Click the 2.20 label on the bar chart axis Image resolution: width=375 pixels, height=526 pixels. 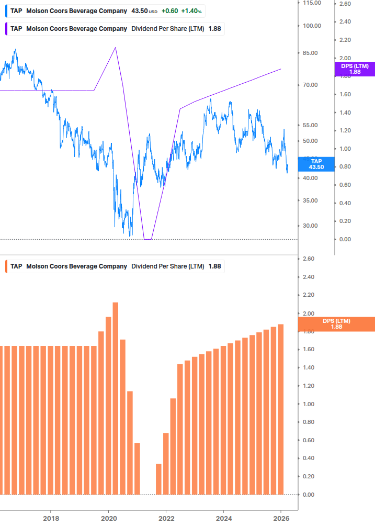(309, 295)
